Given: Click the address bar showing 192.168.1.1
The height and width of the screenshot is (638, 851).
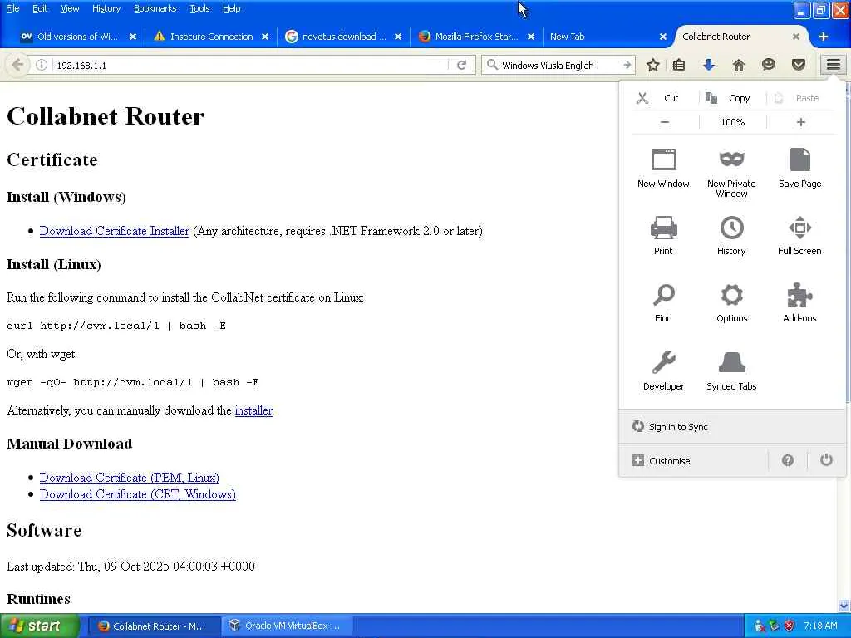Looking at the screenshot, I should [249, 65].
